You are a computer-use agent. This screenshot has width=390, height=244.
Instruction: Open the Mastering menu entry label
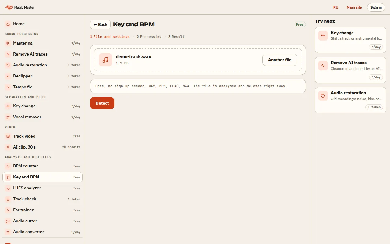(23, 43)
